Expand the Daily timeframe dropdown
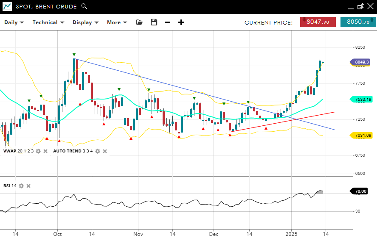Image resolution: width=377 pixels, height=238 pixels. point(14,22)
